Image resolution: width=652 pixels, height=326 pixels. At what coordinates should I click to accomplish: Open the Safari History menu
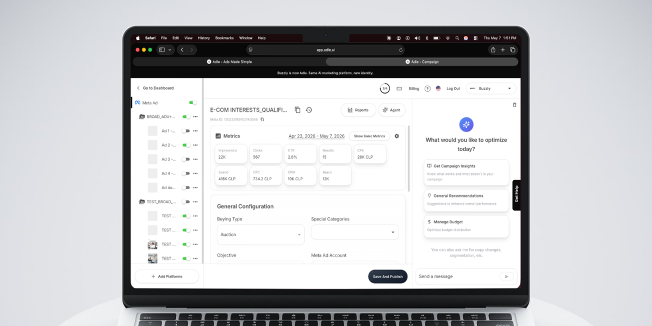click(204, 38)
